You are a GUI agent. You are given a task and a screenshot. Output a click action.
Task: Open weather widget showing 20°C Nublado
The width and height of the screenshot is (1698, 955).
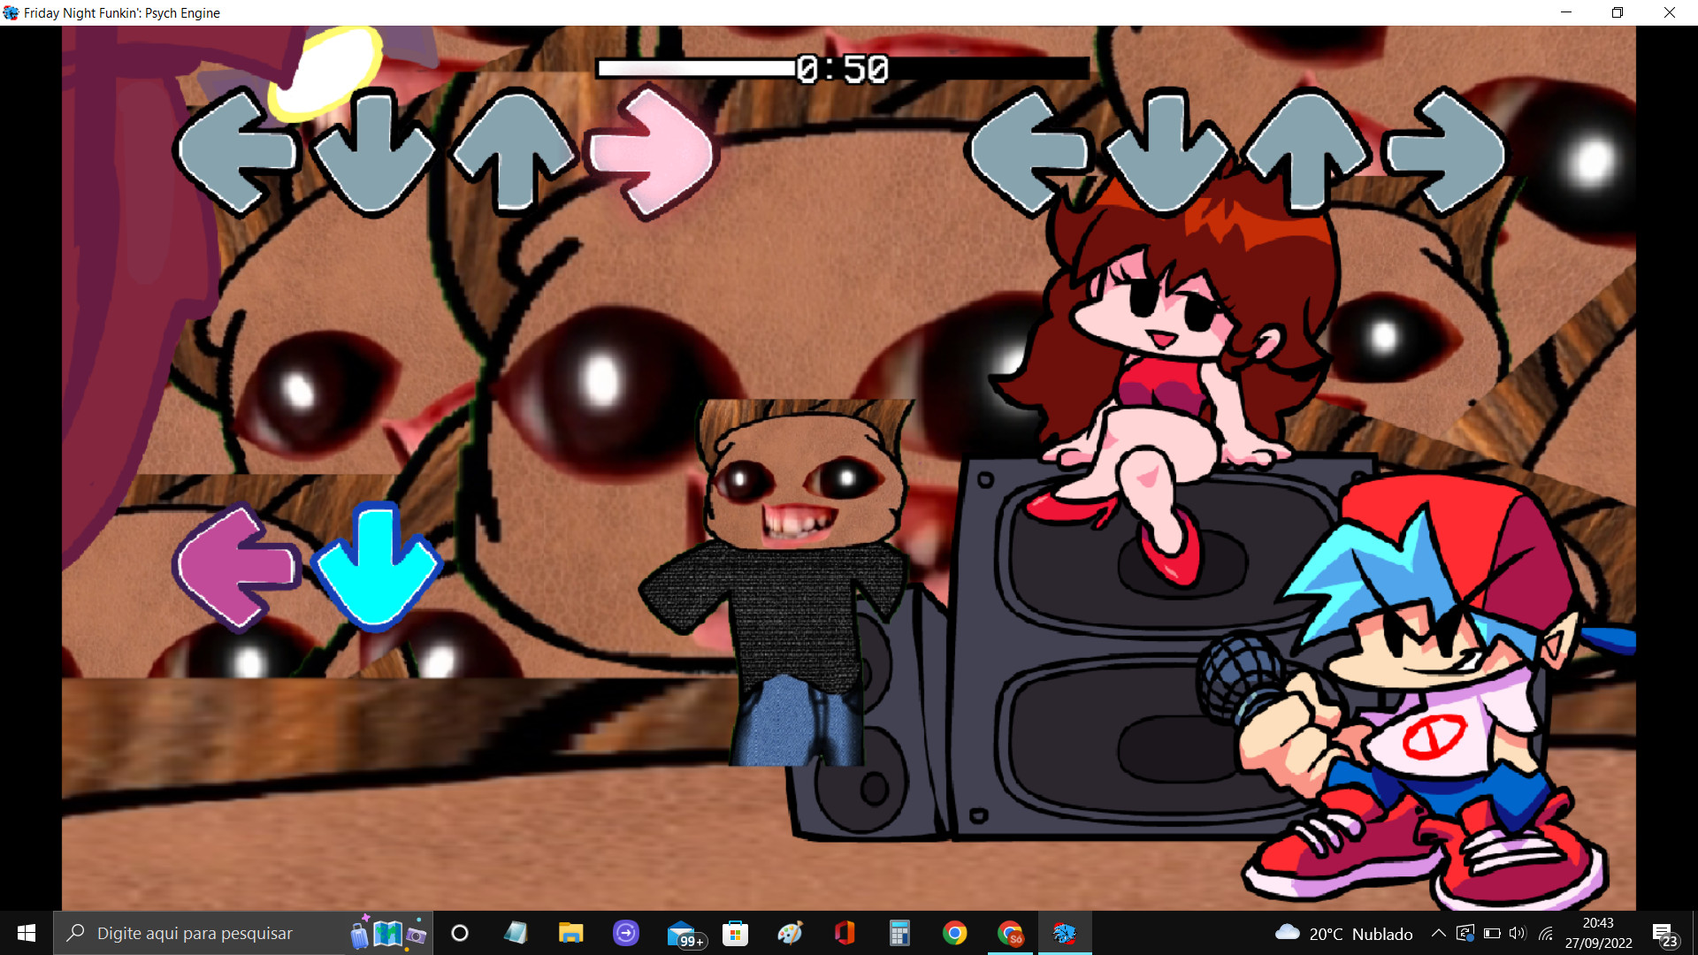[1344, 933]
